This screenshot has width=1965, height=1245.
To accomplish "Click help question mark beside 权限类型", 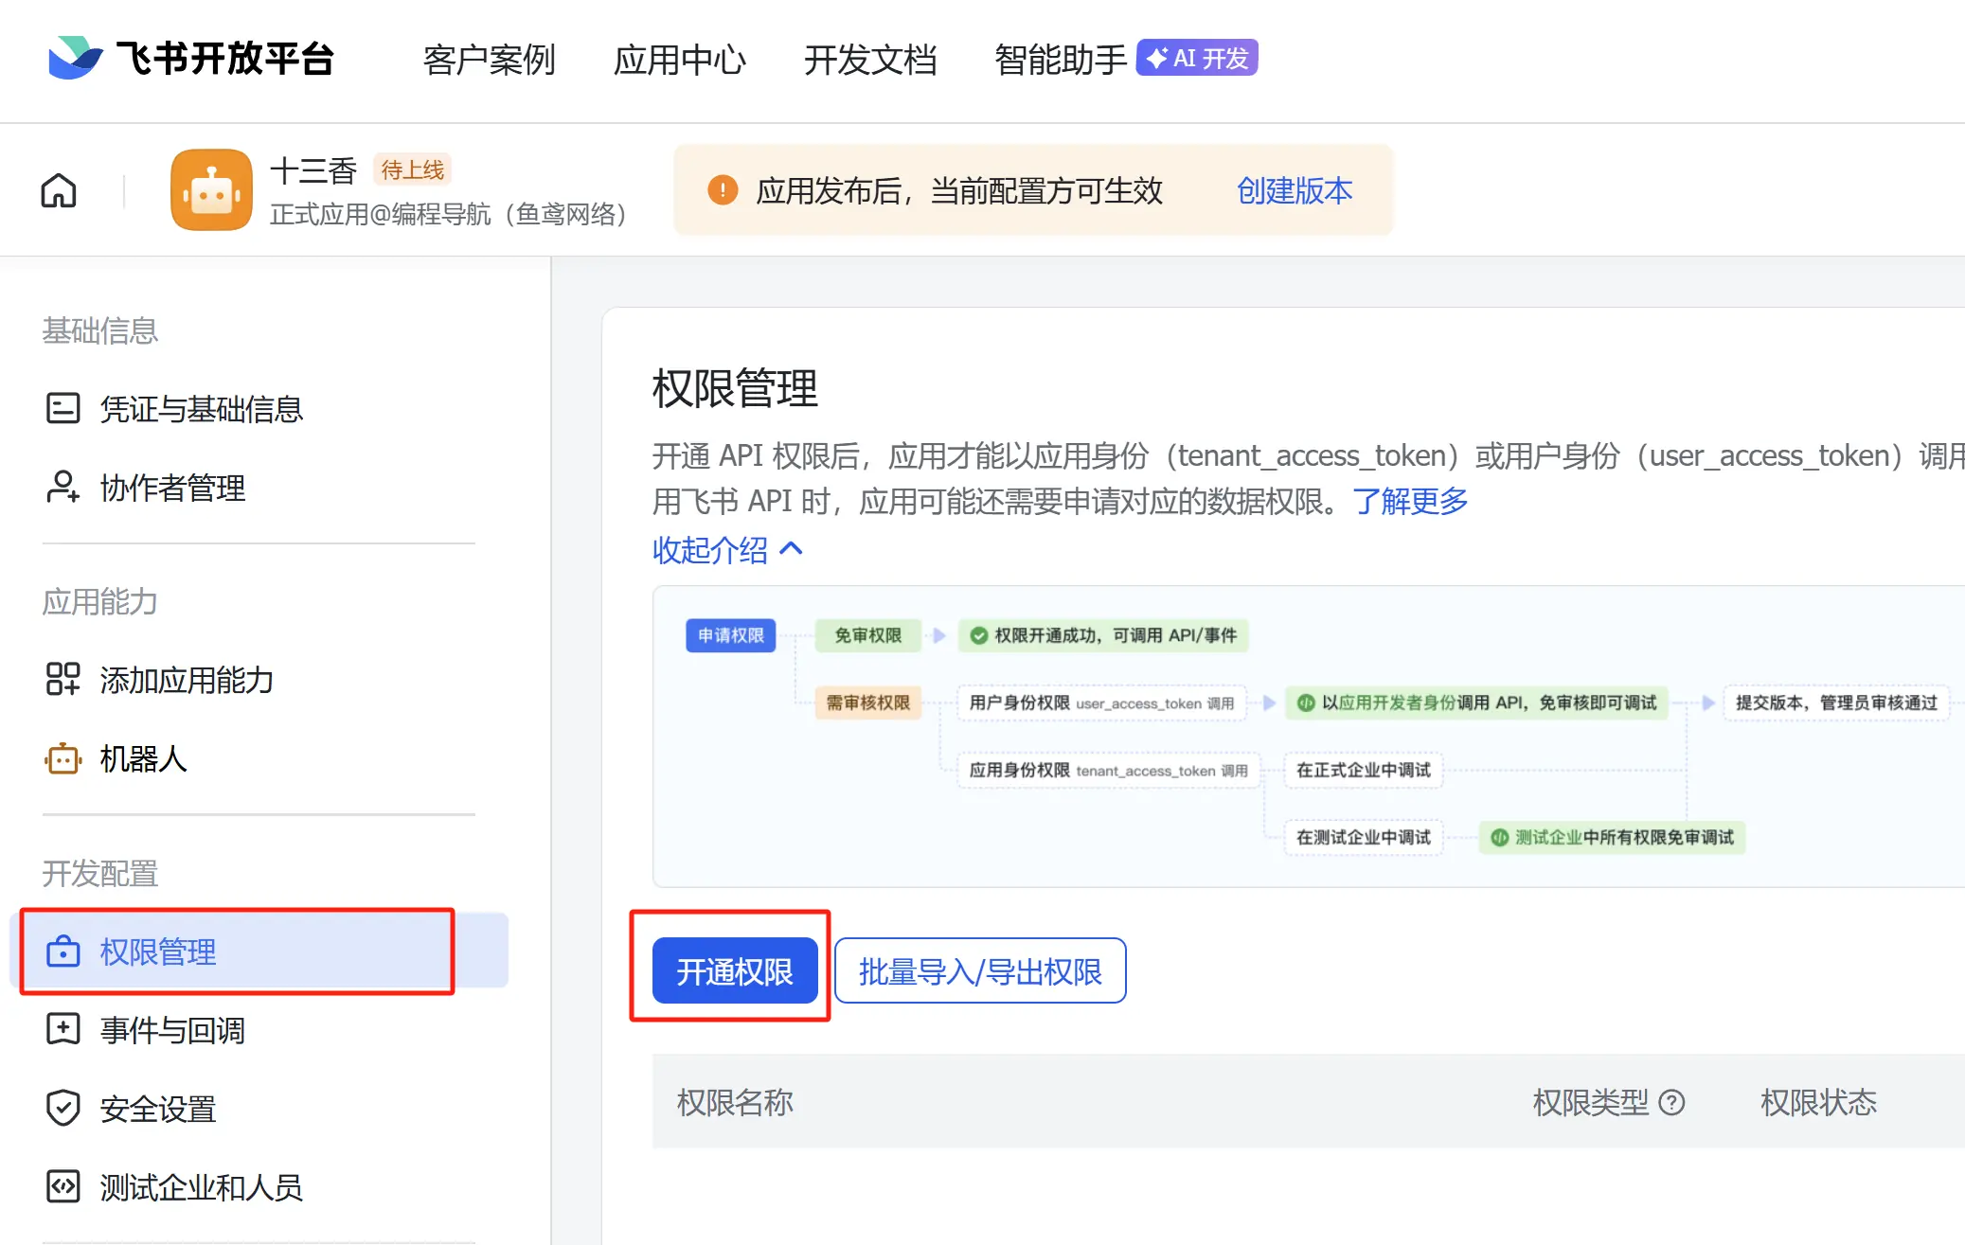I will (x=1673, y=1103).
